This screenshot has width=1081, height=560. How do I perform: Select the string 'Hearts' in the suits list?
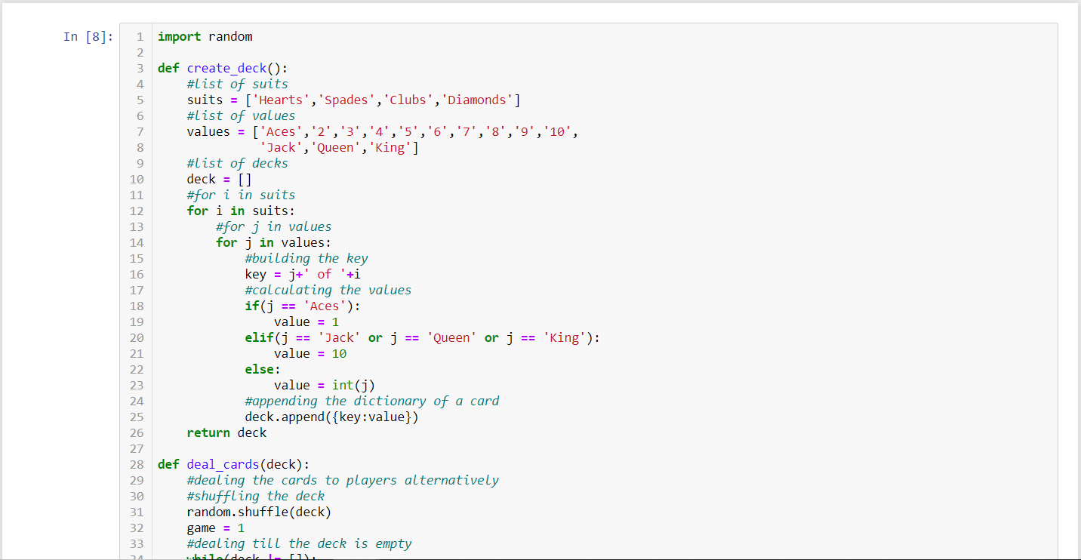[x=280, y=99]
